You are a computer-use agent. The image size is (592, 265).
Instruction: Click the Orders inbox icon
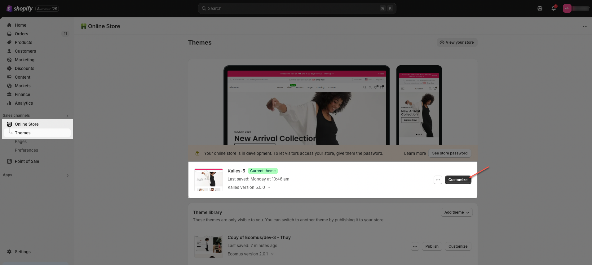pyautogui.click(x=9, y=34)
